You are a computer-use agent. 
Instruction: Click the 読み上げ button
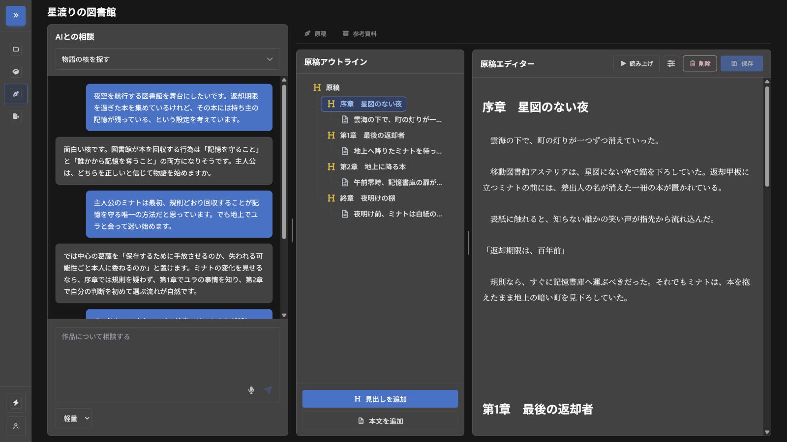pyautogui.click(x=636, y=63)
